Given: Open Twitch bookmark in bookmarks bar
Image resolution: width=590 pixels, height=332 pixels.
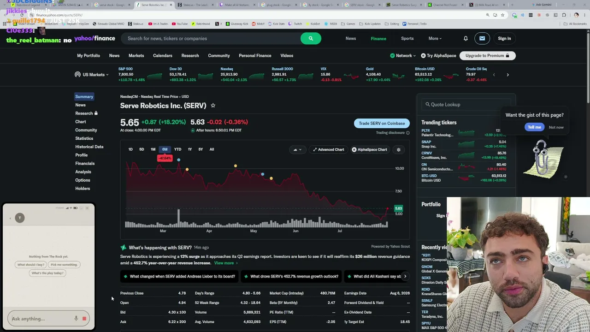Looking at the screenshot, I should click(x=295, y=24).
